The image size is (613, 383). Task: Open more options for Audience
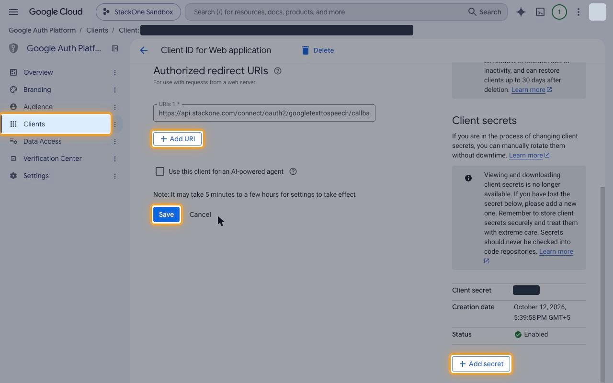pyautogui.click(x=115, y=107)
